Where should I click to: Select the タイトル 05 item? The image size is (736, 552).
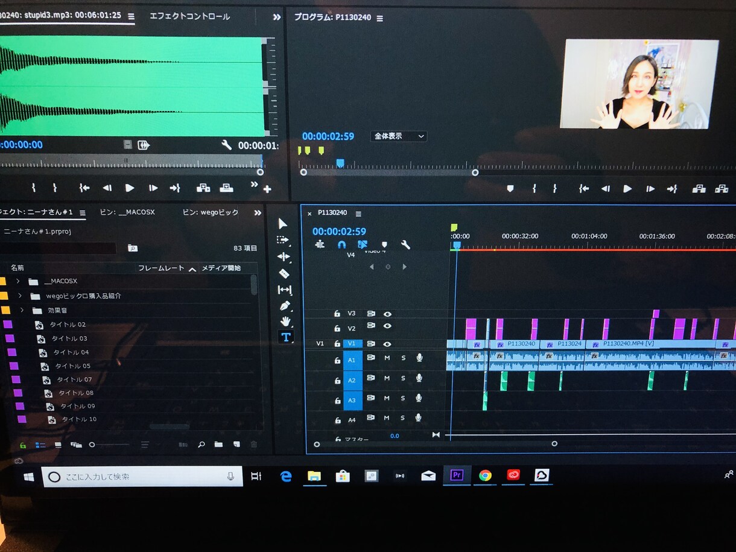[74, 366]
